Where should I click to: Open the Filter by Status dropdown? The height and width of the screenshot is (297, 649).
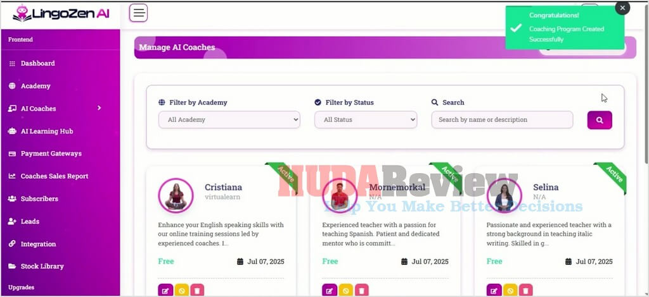coord(366,119)
